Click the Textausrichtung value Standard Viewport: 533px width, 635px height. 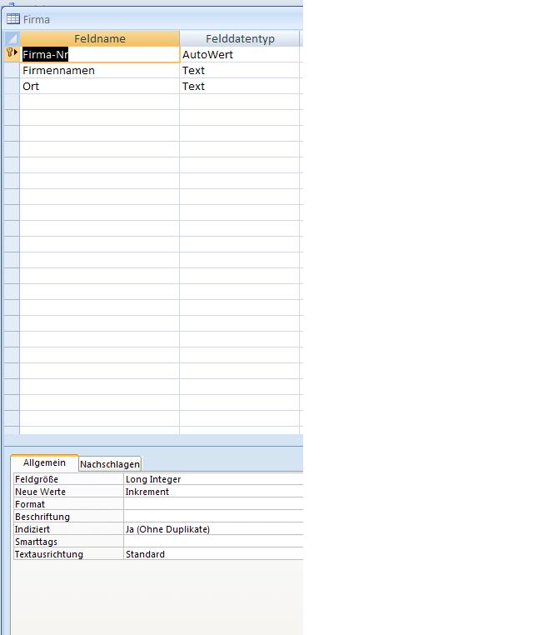[x=213, y=554]
